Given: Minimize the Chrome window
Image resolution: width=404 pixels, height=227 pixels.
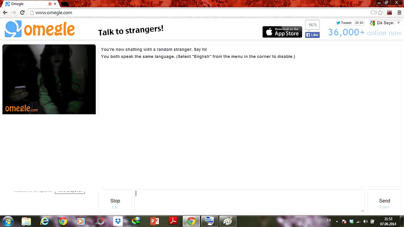Looking at the screenshot, I should pyautogui.click(x=379, y=2).
